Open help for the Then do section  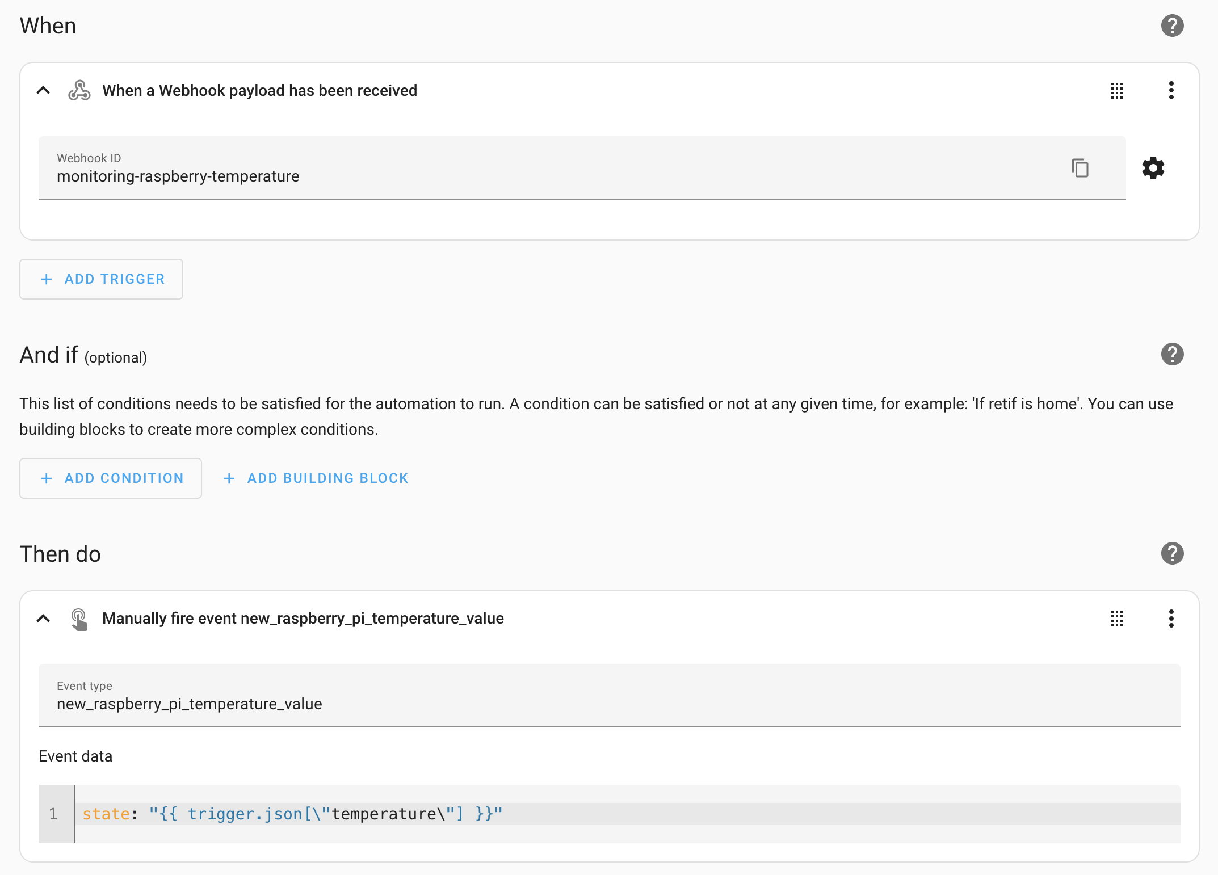1172,553
